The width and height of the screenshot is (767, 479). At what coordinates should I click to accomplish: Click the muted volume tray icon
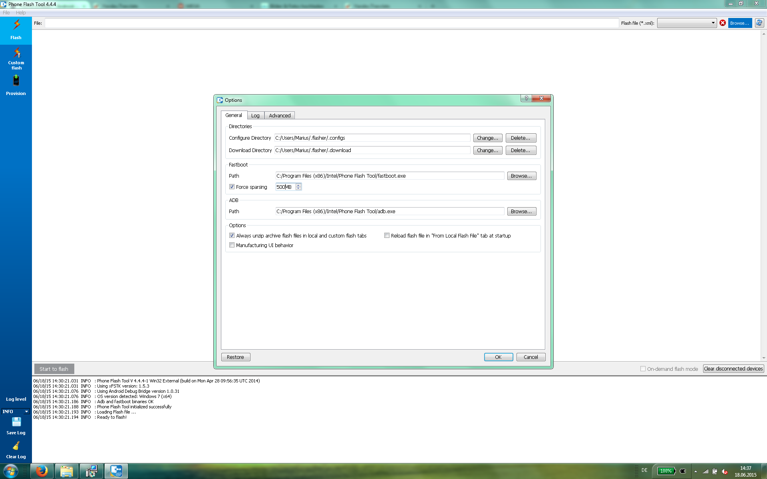click(x=725, y=471)
